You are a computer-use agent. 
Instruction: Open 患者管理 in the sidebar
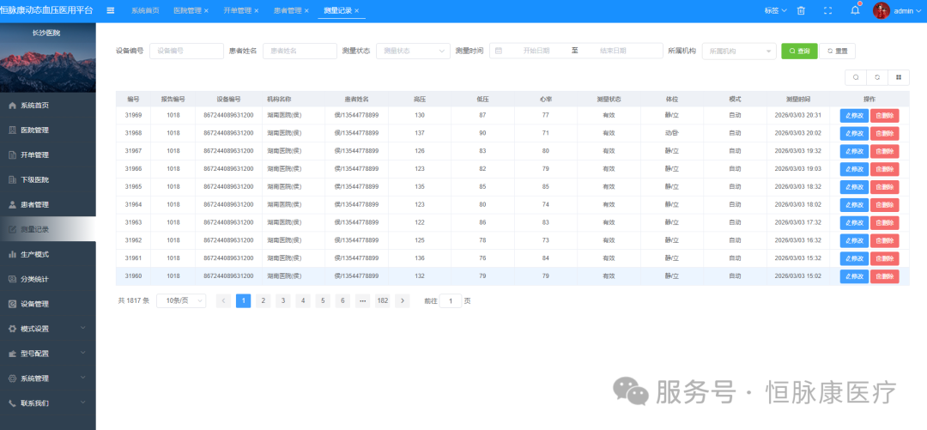click(x=48, y=204)
